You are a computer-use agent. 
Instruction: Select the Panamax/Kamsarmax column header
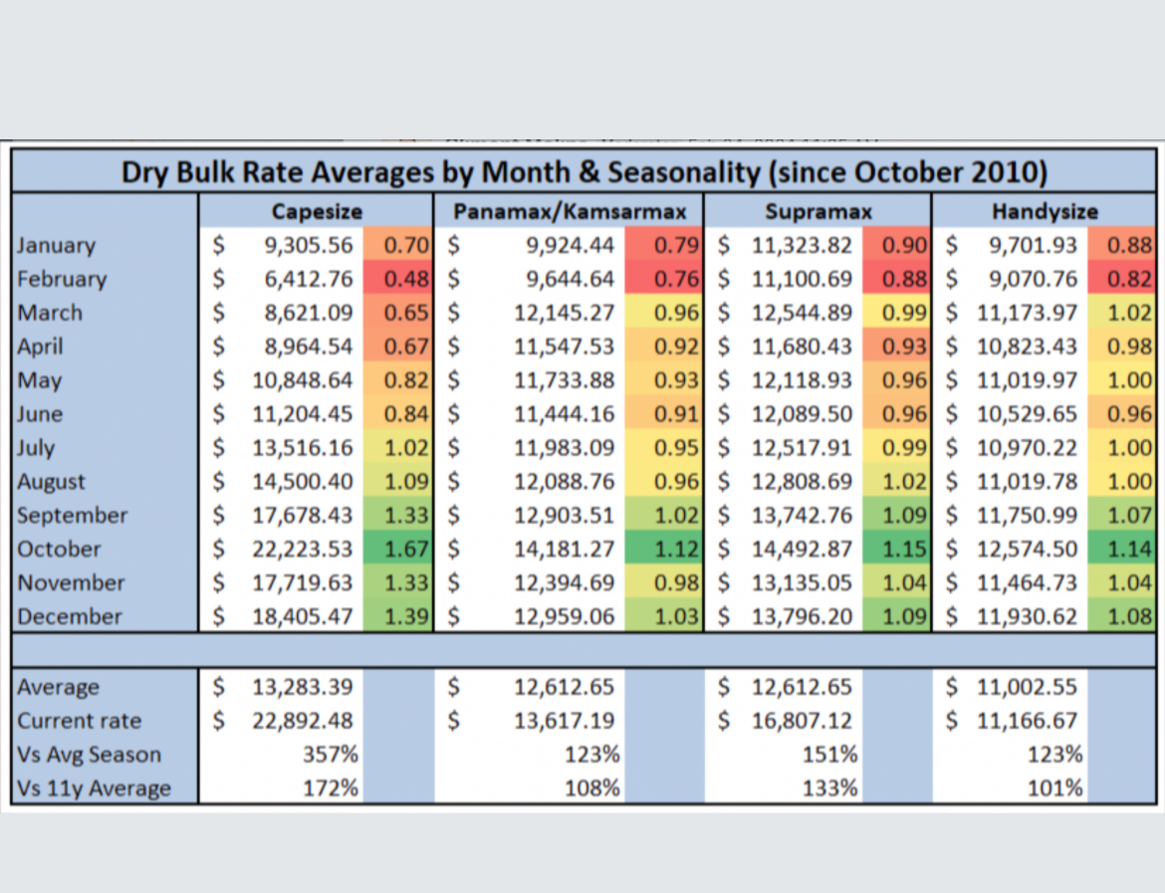(x=570, y=211)
